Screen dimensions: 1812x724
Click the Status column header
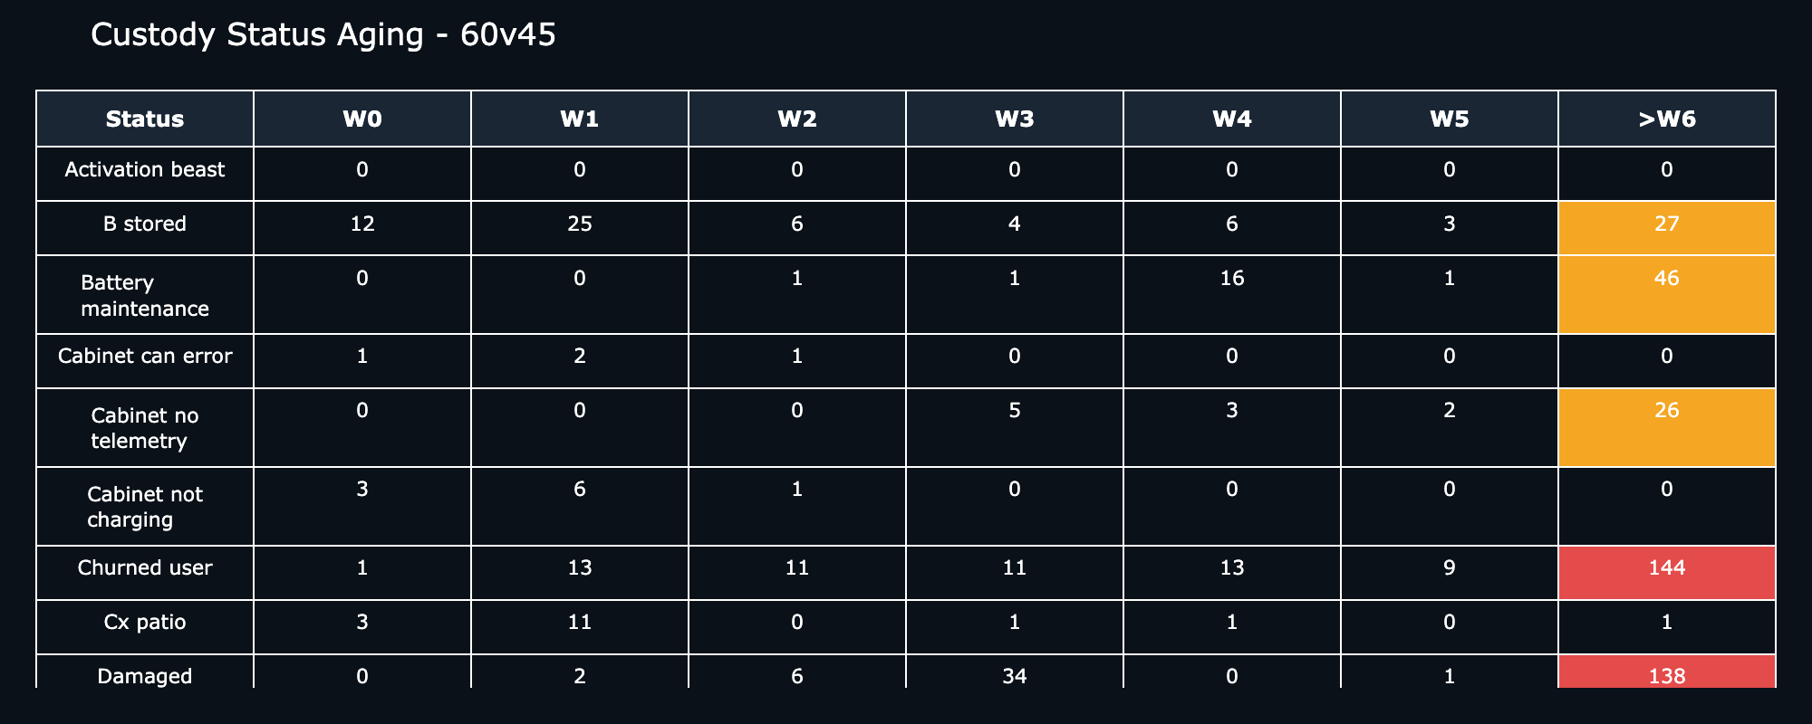[145, 119]
